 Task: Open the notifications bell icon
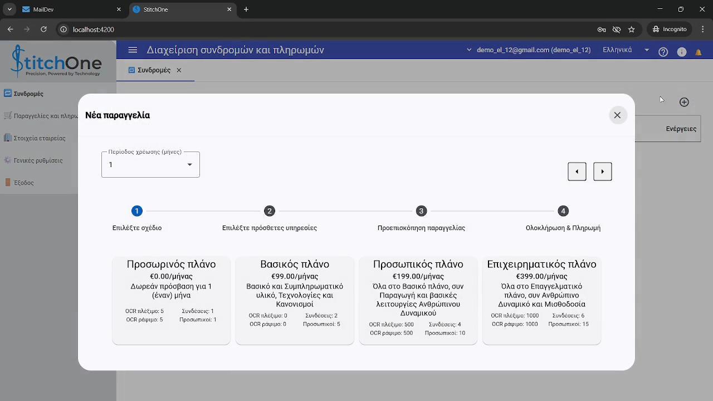699,52
